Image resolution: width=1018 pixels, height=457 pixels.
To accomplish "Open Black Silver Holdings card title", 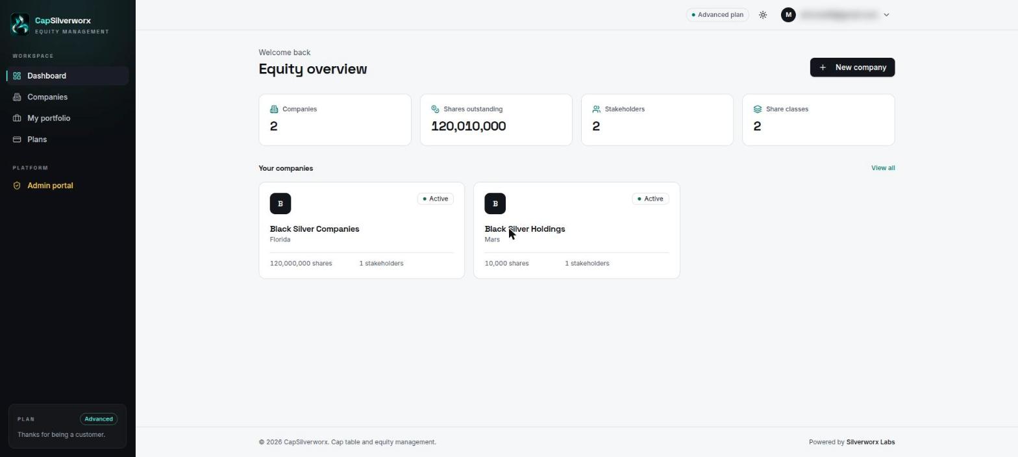I will click(x=525, y=229).
